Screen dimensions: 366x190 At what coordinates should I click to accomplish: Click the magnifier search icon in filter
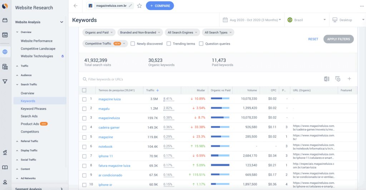click(x=85, y=79)
